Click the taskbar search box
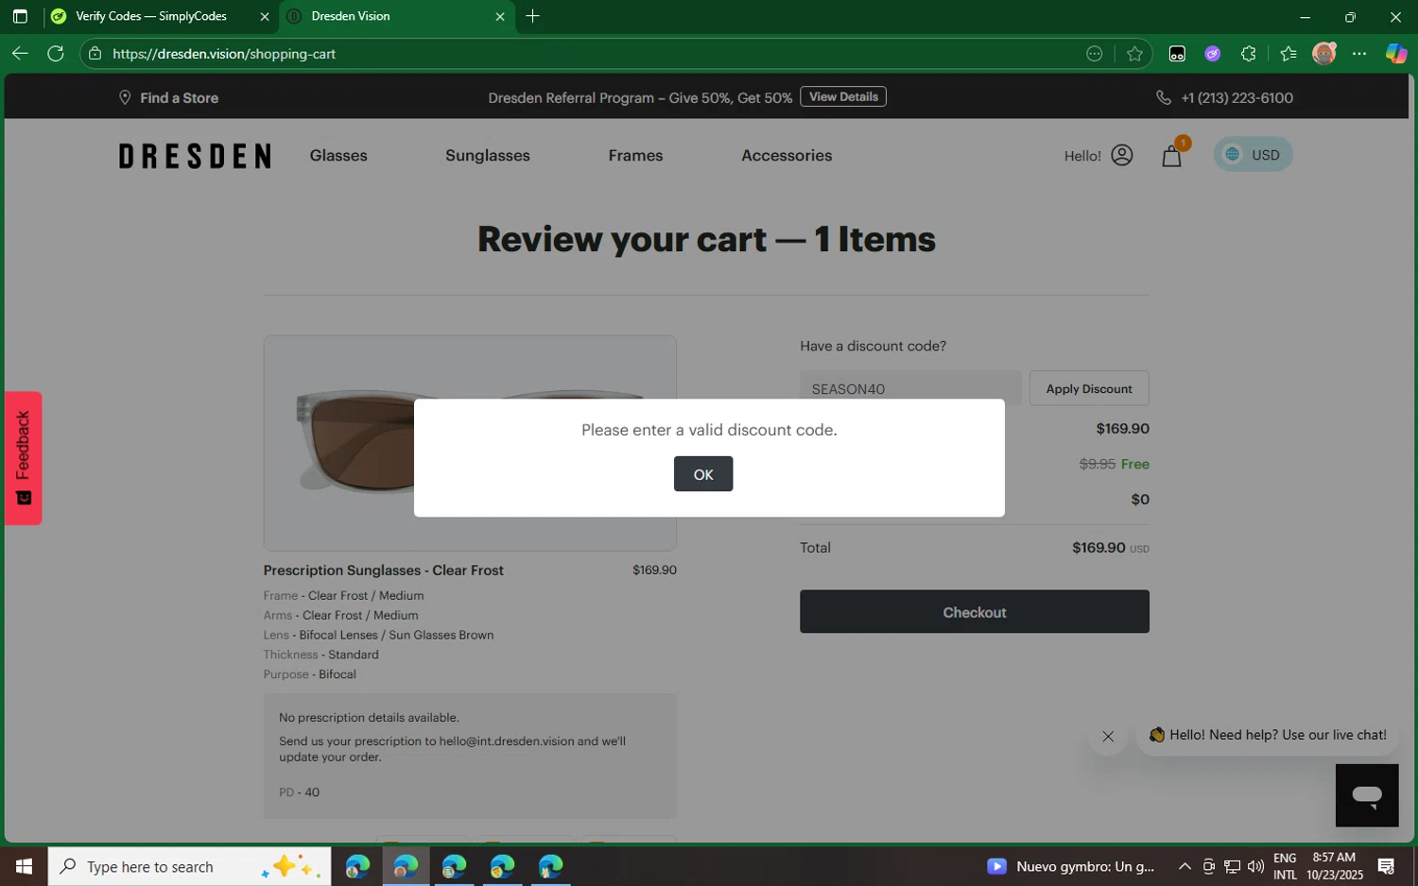 (x=190, y=866)
